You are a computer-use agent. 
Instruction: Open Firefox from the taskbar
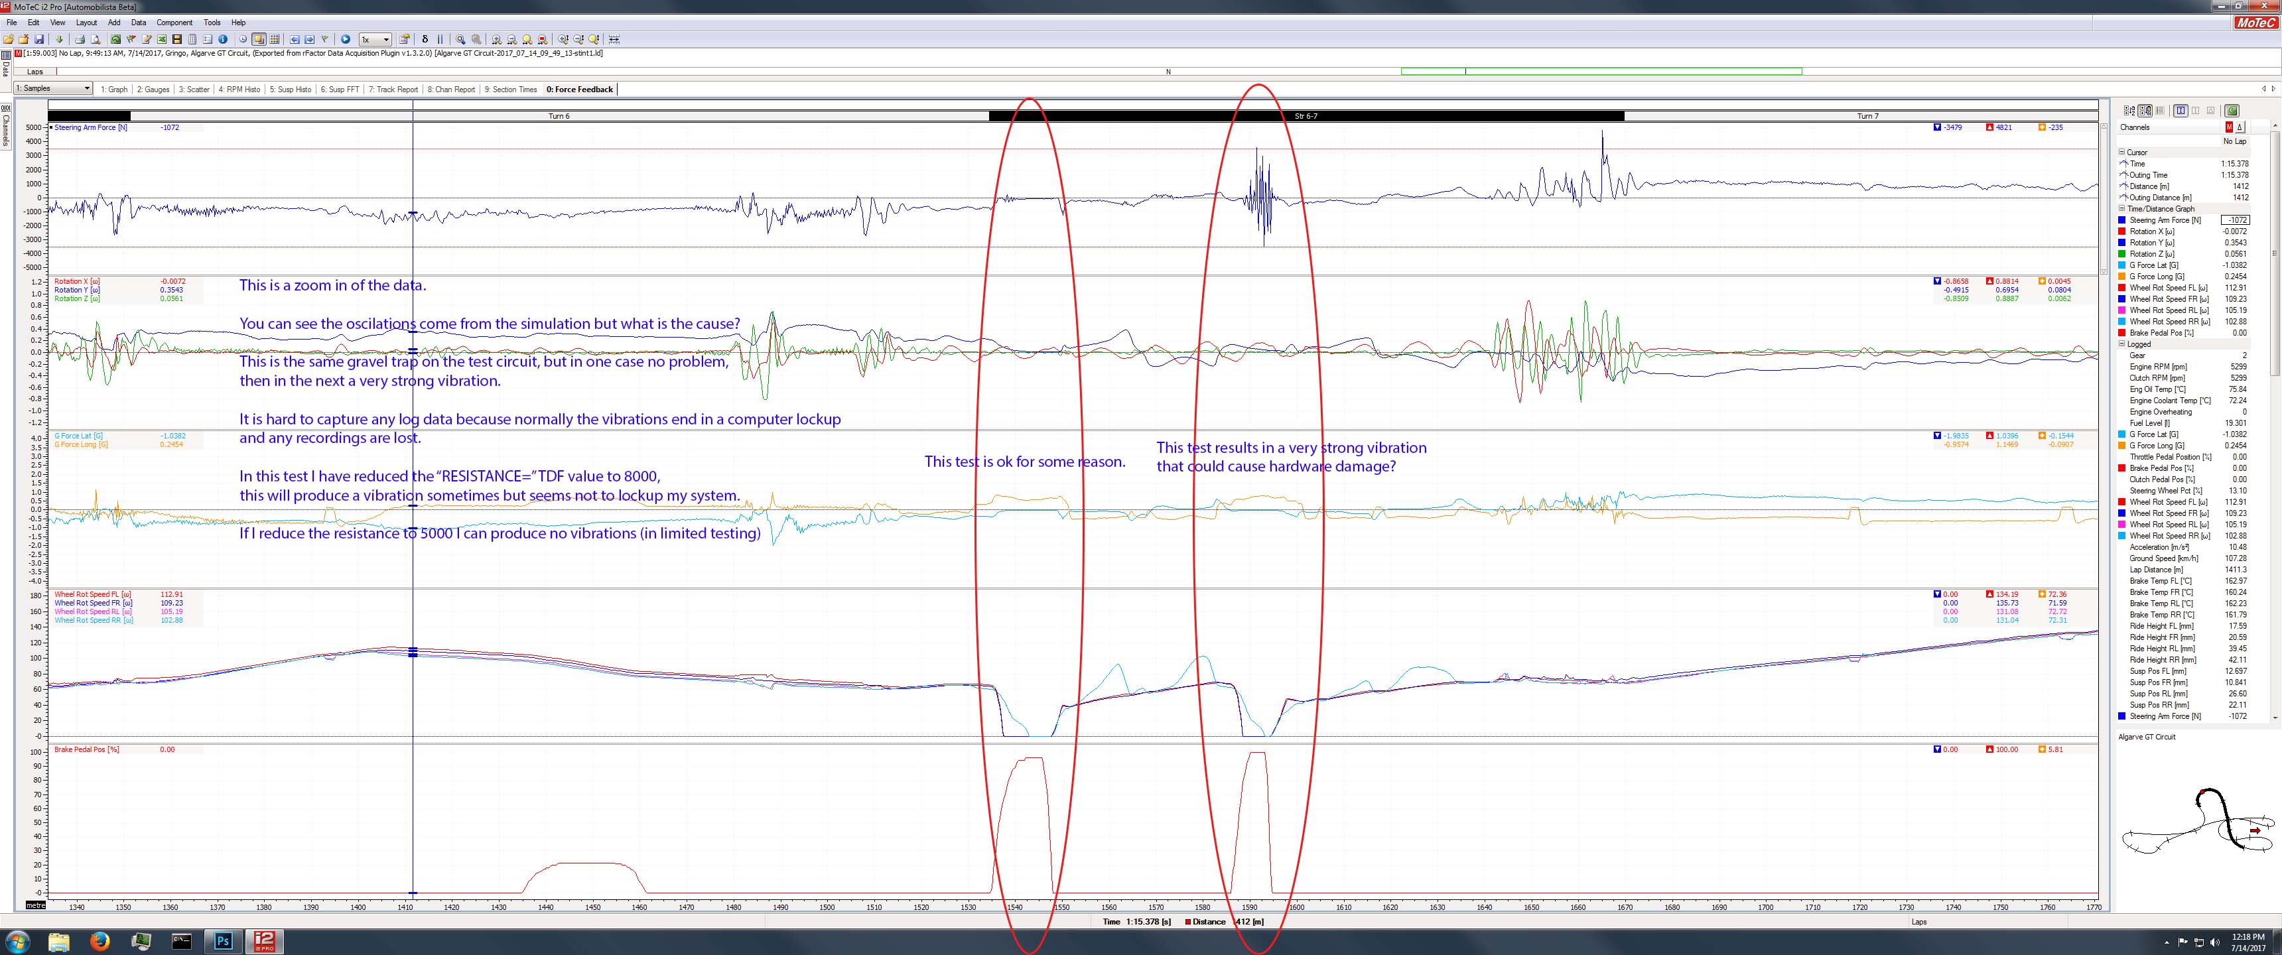[x=100, y=941]
